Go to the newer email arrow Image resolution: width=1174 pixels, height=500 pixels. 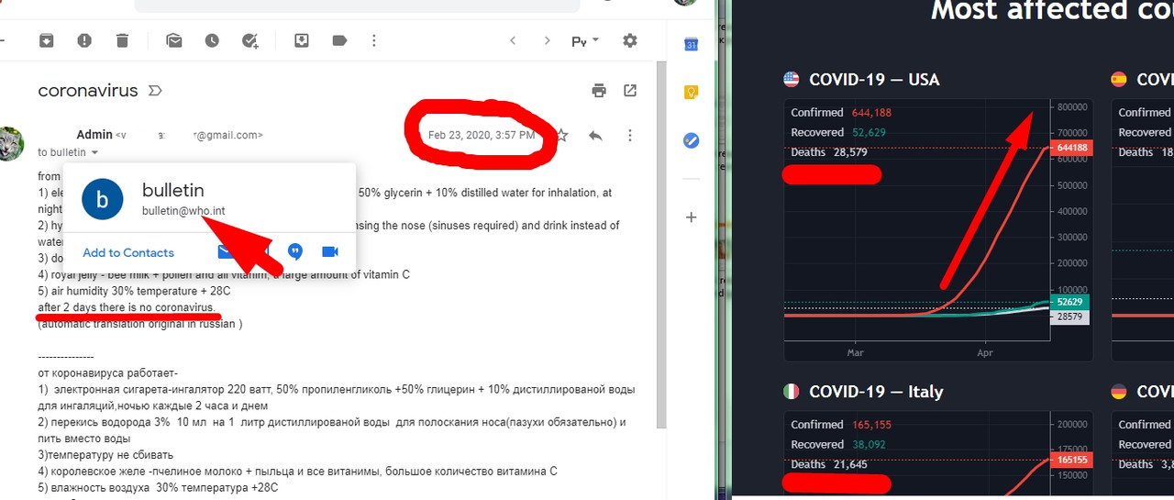tap(513, 40)
